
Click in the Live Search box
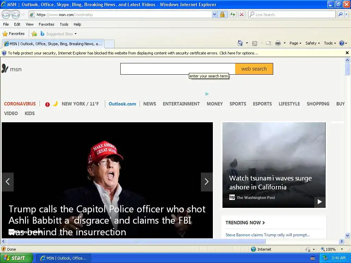[292, 14]
